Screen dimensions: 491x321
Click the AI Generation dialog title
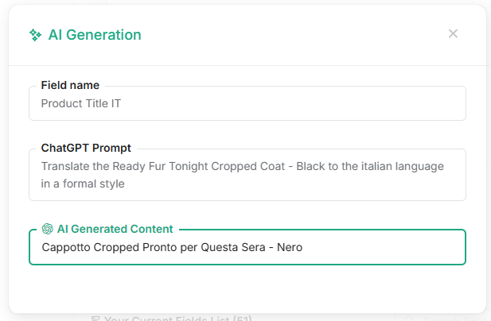point(95,35)
